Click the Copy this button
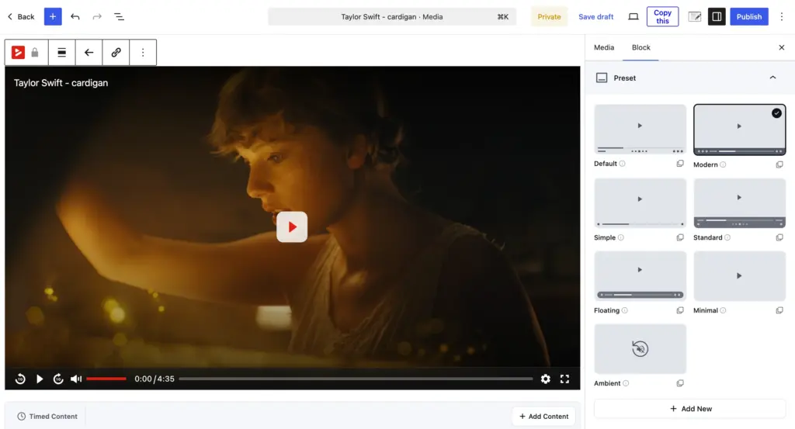Viewport: 795px width, 429px height. pos(662,17)
